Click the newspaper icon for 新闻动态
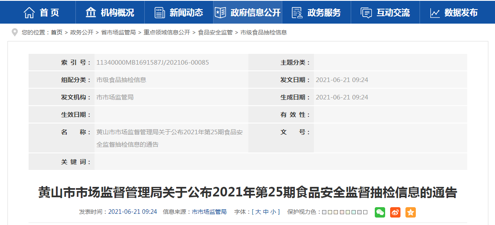This screenshot has width=495, height=225. tap(160, 12)
